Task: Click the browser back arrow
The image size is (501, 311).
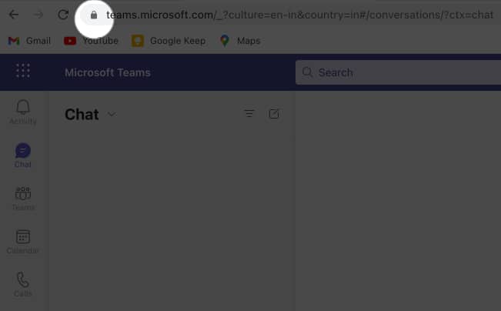Action: tap(13, 15)
